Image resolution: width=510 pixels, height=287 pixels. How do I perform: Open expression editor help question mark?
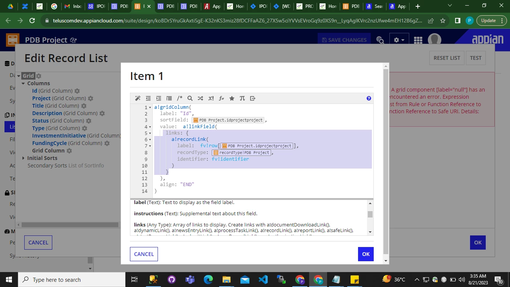[x=369, y=98]
